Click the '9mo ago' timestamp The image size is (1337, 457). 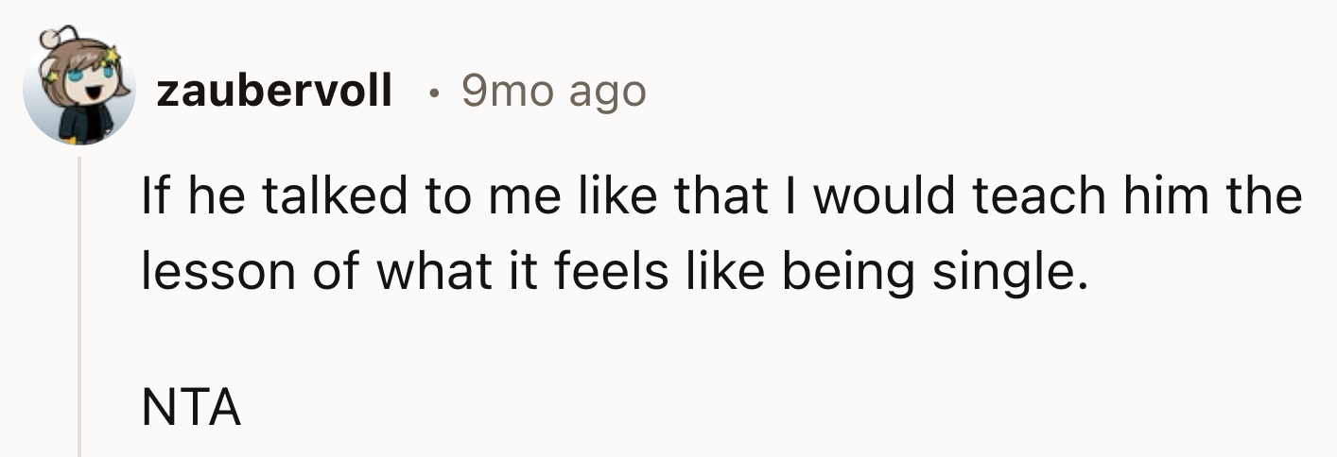[x=553, y=91]
